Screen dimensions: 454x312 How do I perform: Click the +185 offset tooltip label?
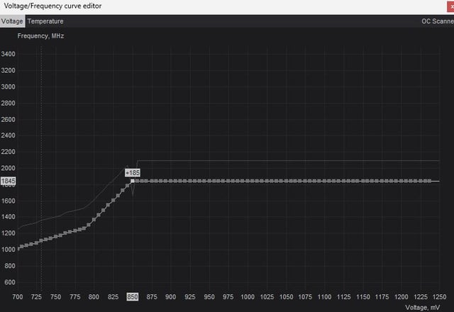click(x=133, y=172)
